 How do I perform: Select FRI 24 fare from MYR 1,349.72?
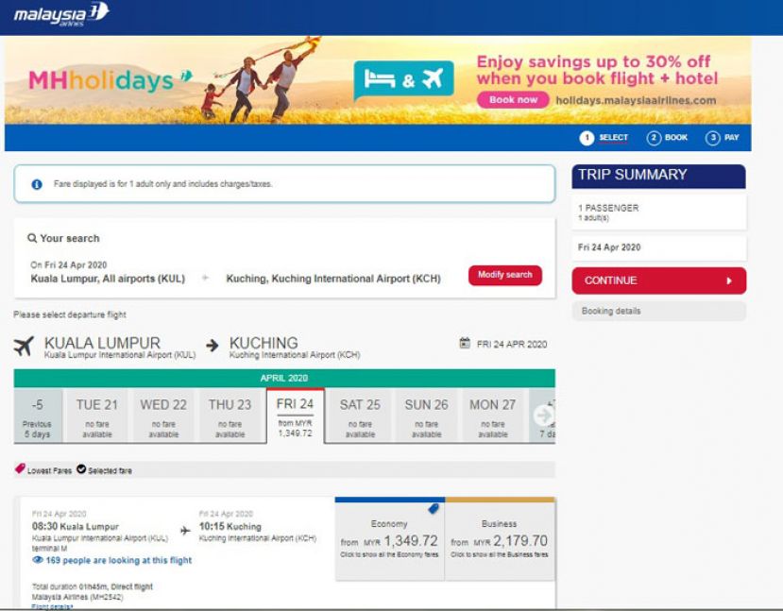pyautogui.click(x=295, y=416)
